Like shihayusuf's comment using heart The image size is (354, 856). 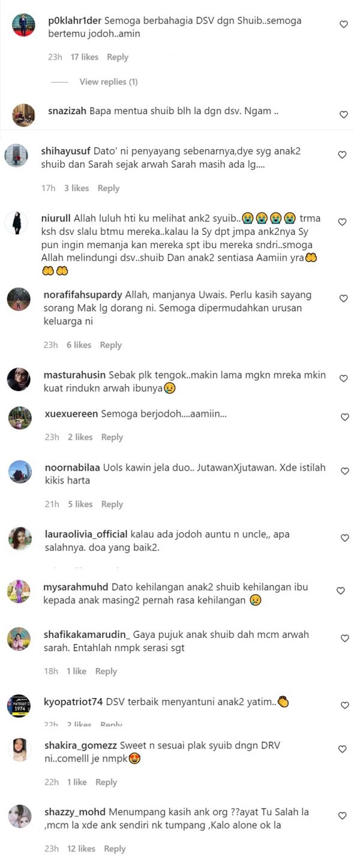pyautogui.click(x=342, y=155)
